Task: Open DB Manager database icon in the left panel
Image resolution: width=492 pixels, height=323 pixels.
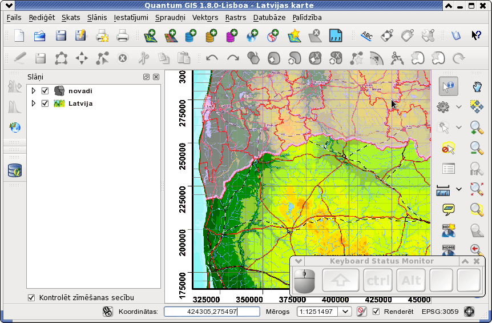Action: coord(15,170)
